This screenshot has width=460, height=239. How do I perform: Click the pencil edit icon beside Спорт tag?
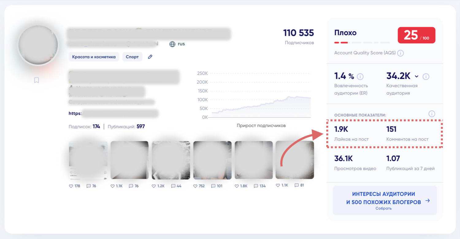(x=150, y=57)
